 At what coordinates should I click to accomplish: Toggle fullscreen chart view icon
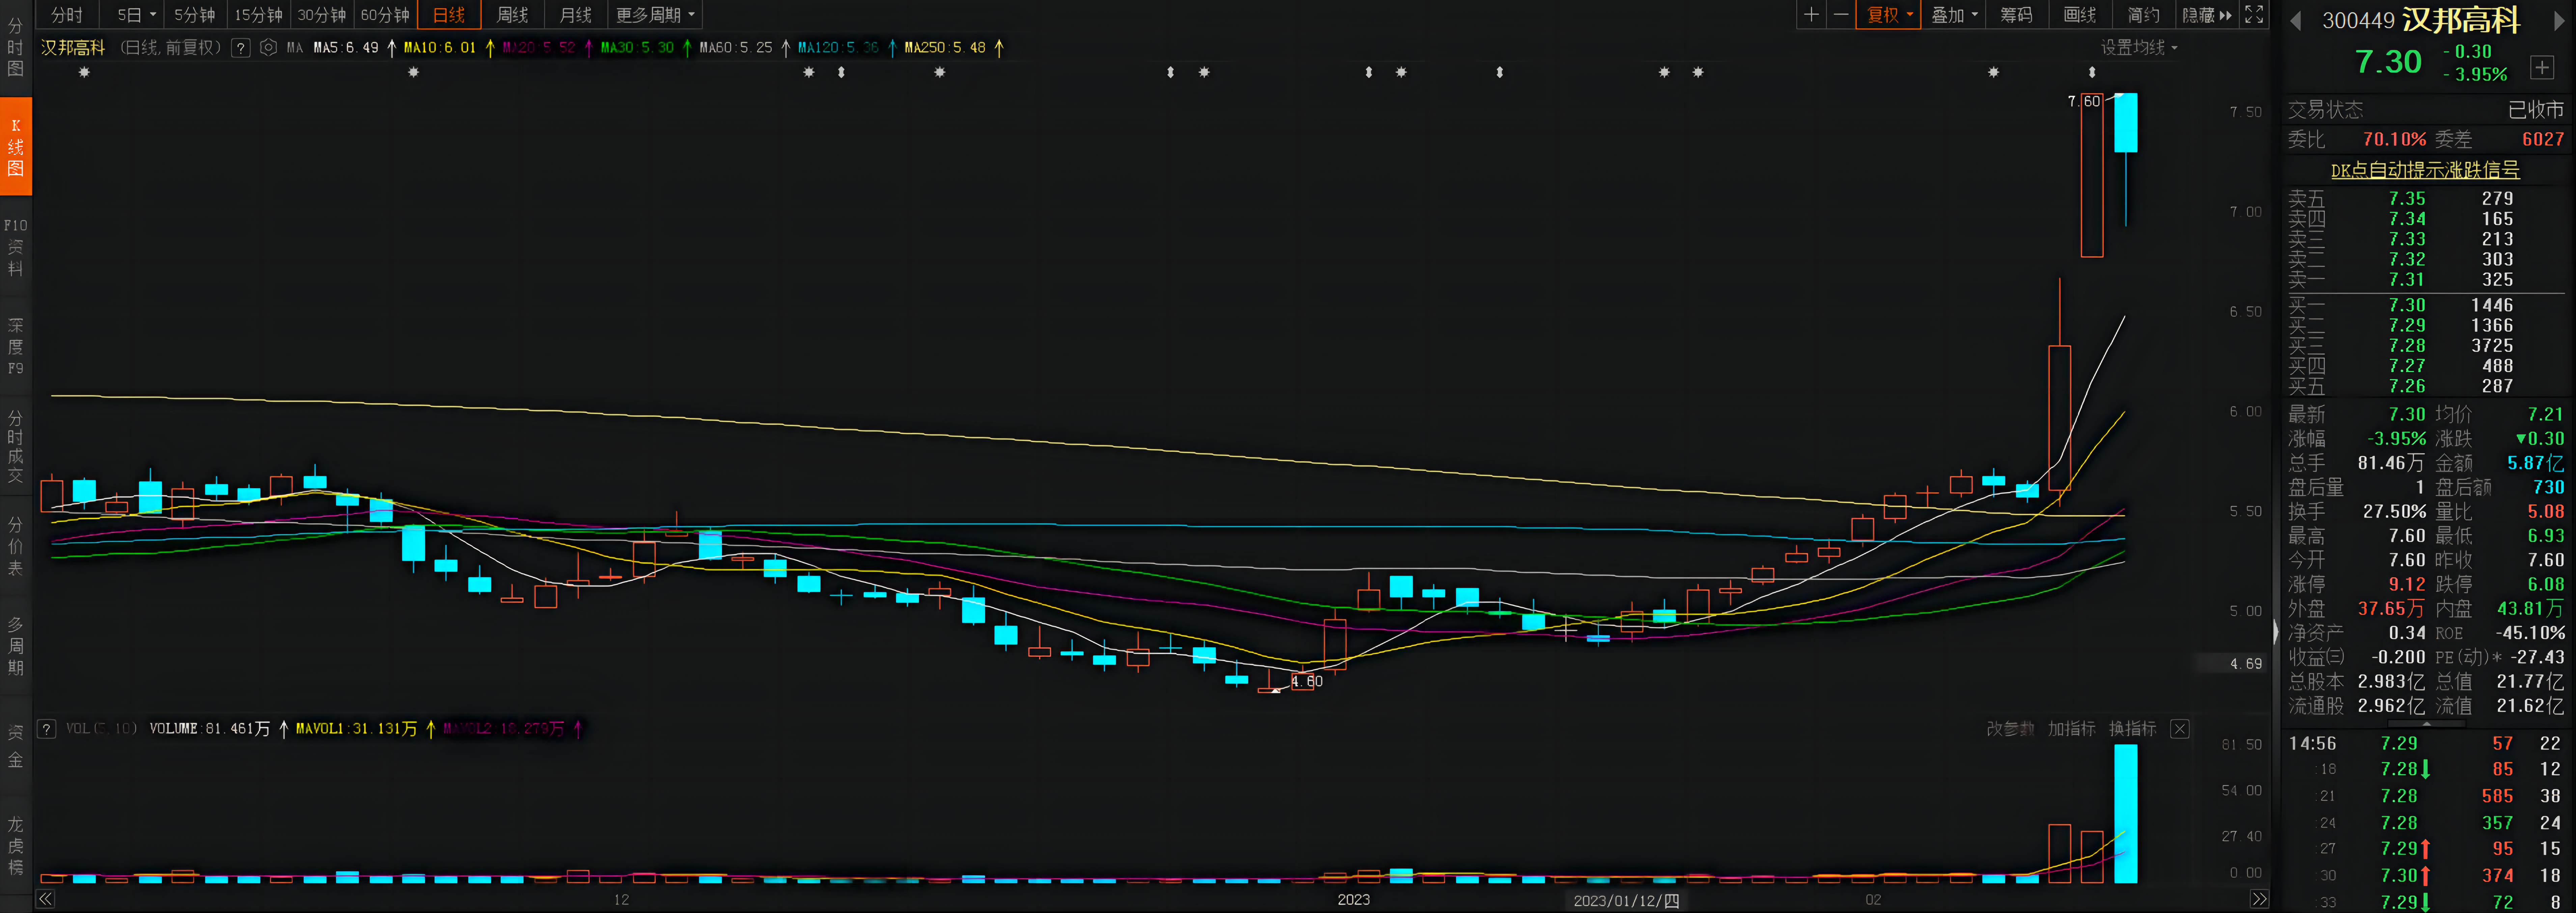[2254, 14]
